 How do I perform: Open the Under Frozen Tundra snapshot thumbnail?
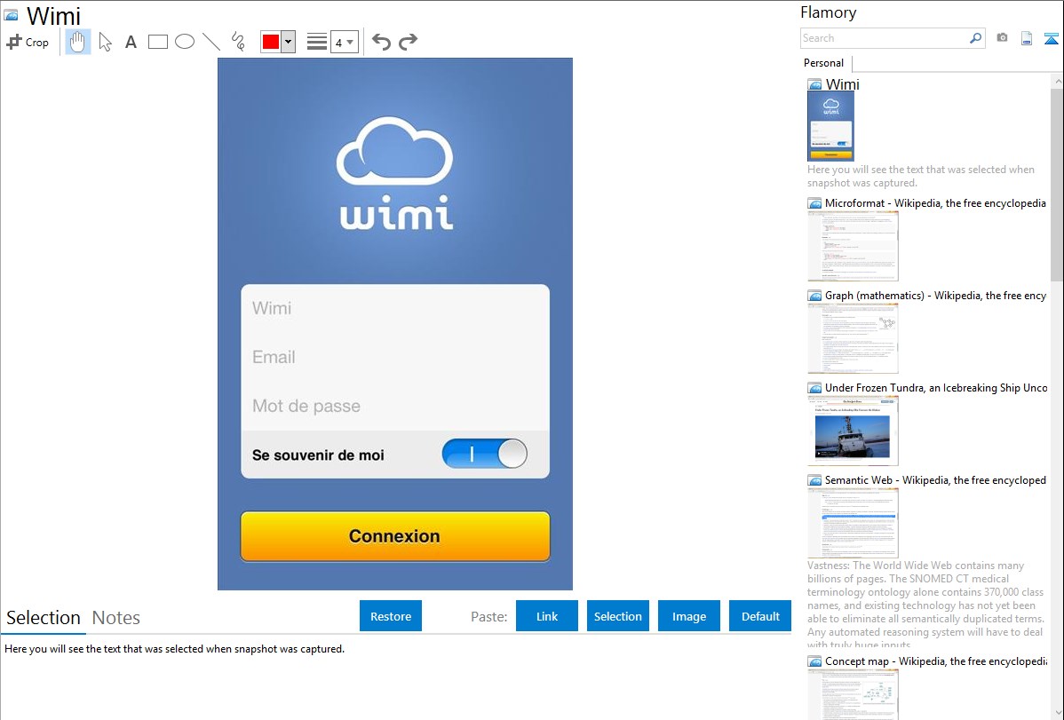click(x=853, y=431)
